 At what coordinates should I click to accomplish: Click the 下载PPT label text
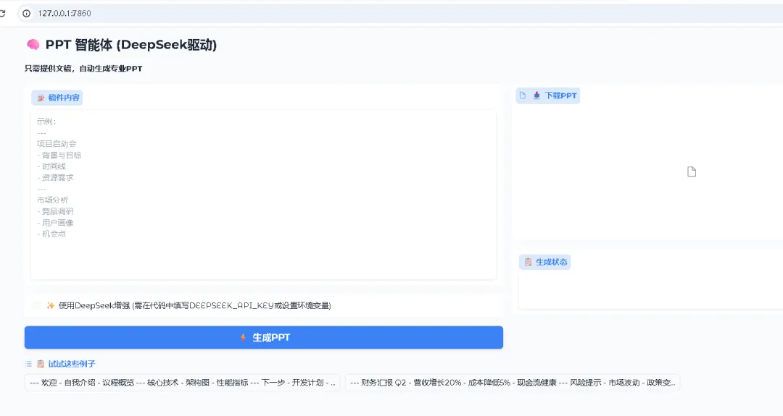pyautogui.click(x=560, y=95)
